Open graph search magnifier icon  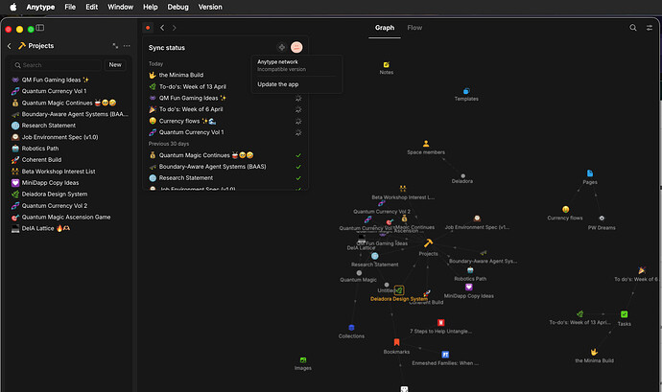click(633, 28)
